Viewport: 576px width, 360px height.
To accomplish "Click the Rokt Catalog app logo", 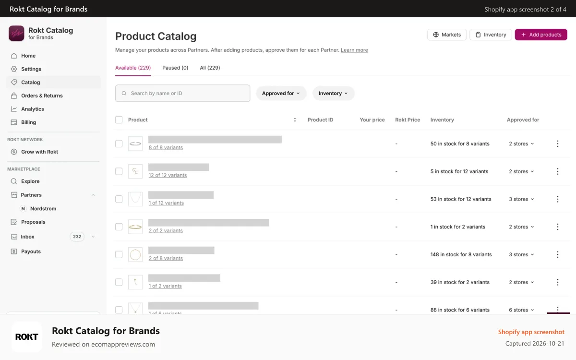I will pos(17,33).
